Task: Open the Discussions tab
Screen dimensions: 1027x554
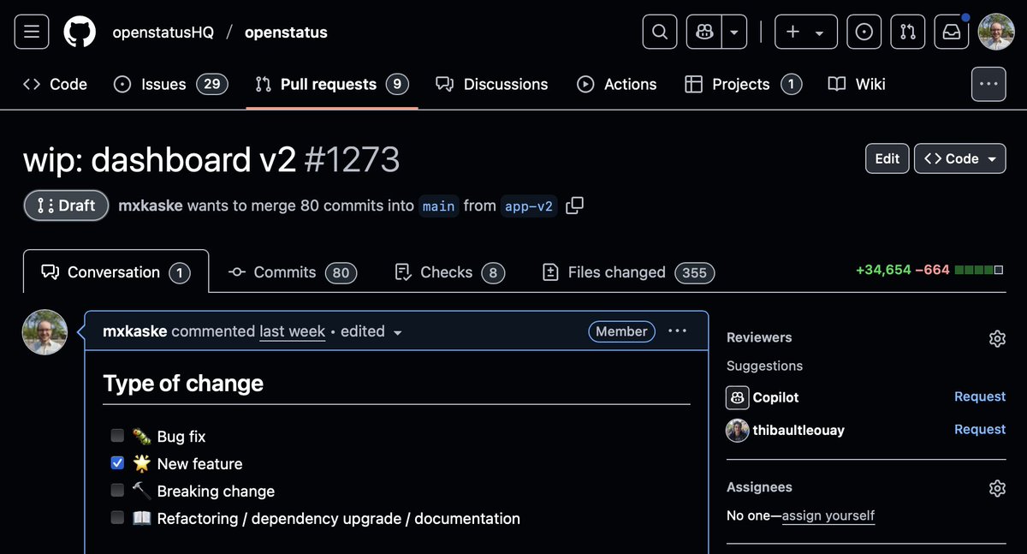Action: coord(492,84)
